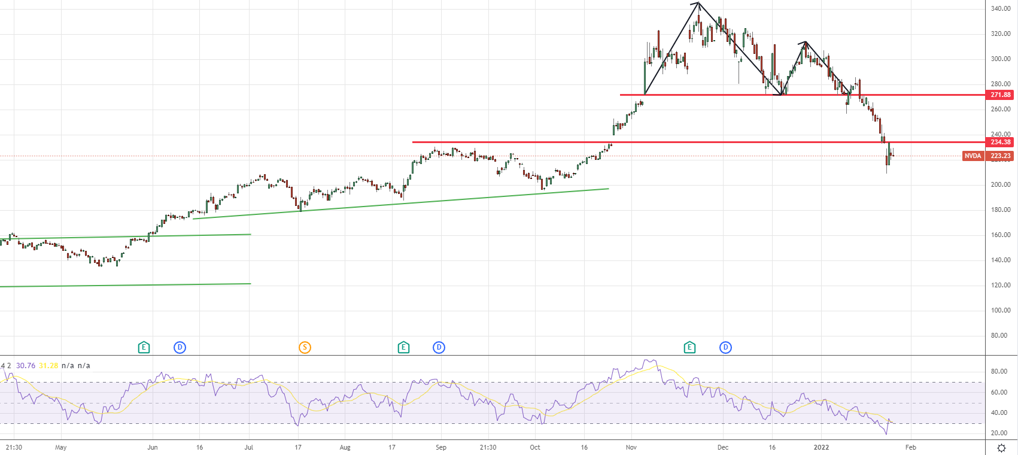Screen dimensions: 1018x455
Task: Click the 271.88 red price label
Action: coord(1000,95)
